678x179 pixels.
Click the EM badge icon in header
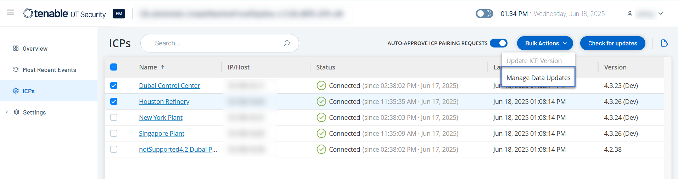coord(119,14)
